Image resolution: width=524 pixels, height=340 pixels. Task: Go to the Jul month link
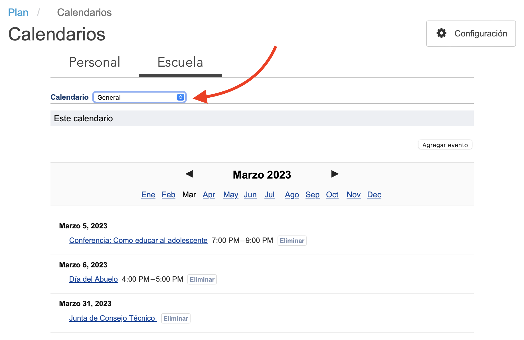click(x=269, y=195)
